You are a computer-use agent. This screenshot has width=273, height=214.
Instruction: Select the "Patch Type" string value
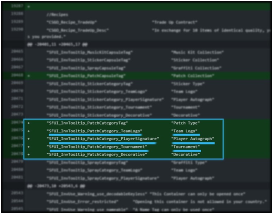click(186, 123)
